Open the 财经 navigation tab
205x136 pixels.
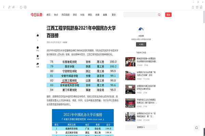pyautogui.click(x=75, y=15)
